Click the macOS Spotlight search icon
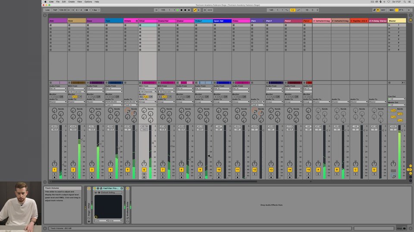The width and height of the screenshot is (414, 232). tap(405, 2)
